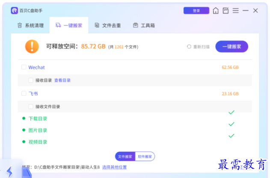Click the 1261 file count text
Screen dimensions: 270x178
119,47
